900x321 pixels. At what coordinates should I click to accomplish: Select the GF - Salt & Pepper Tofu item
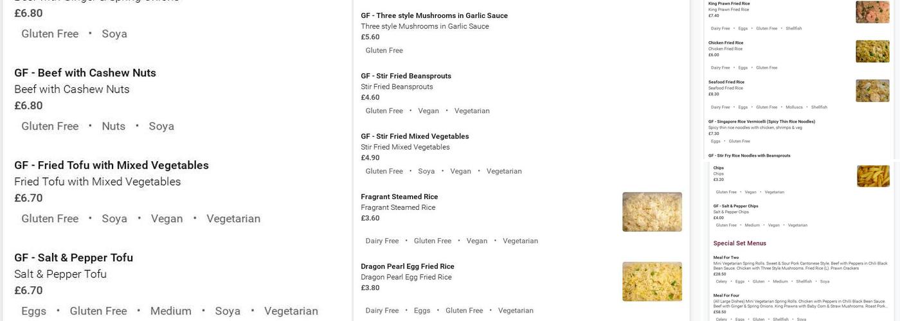[73, 257]
